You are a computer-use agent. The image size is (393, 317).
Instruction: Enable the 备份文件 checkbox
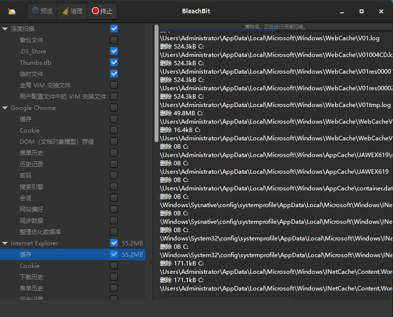[114, 40]
